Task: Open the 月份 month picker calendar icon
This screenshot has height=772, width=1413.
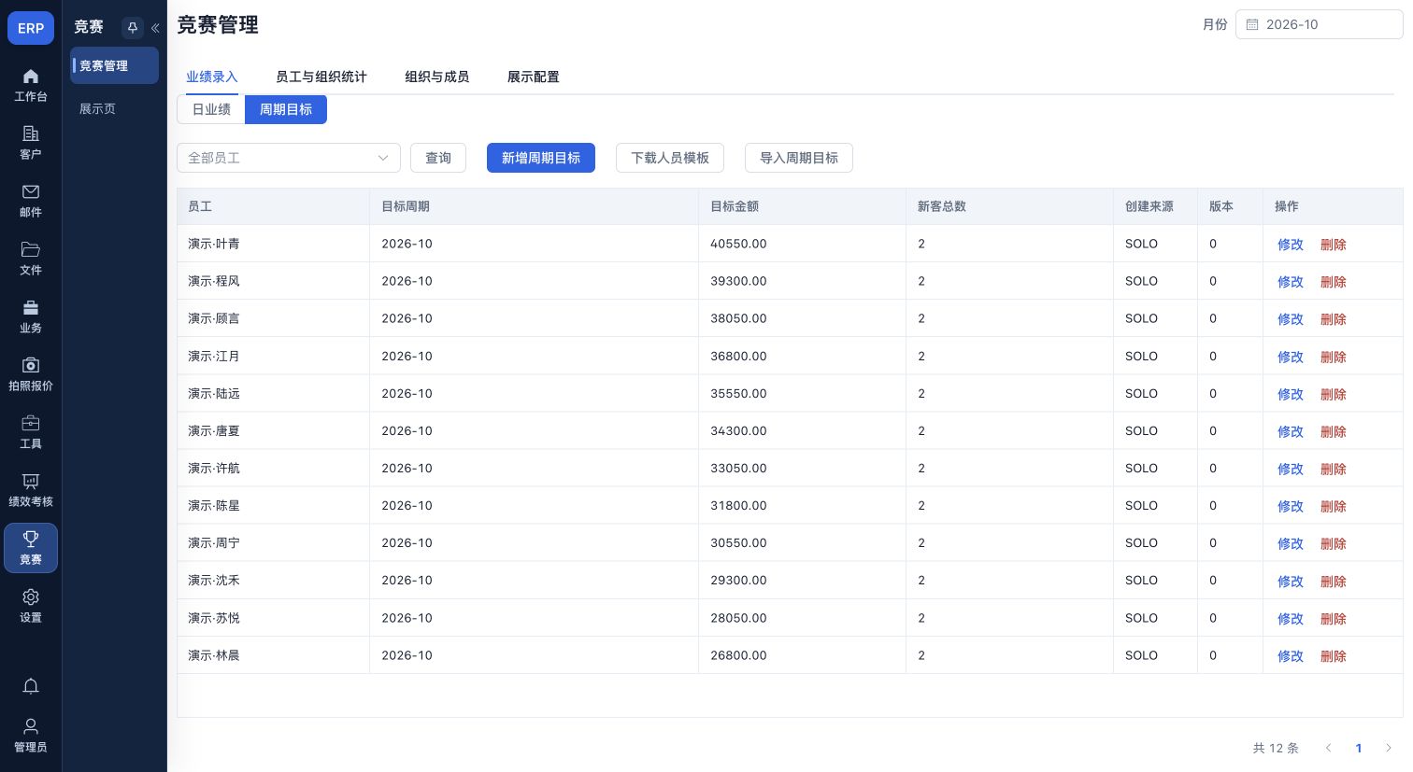Action: coord(1252,25)
